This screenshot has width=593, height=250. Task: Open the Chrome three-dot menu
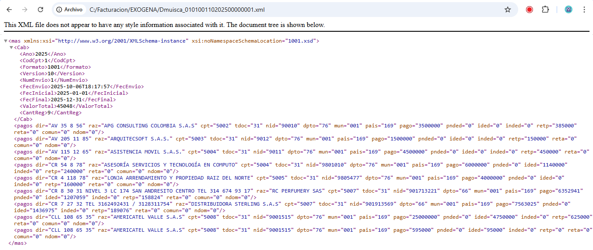click(584, 10)
